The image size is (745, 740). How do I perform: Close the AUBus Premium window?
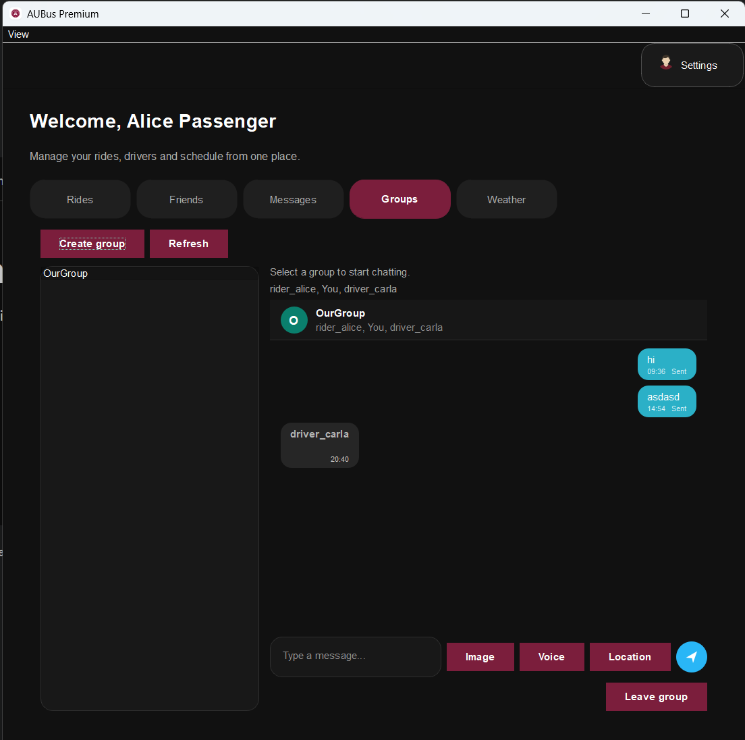pos(724,14)
